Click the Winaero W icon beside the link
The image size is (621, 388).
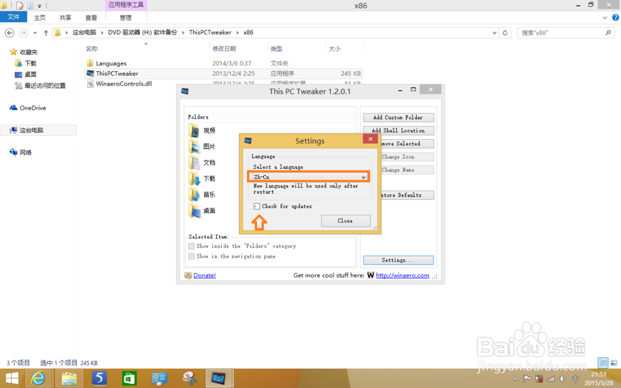click(x=370, y=275)
